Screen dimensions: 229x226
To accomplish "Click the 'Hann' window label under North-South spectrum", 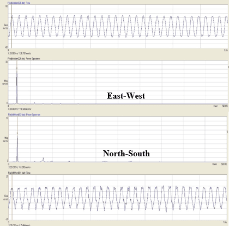I will [215, 164].
